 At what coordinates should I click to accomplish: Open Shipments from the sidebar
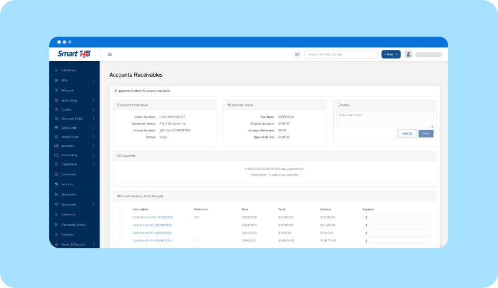click(x=68, y=194)
